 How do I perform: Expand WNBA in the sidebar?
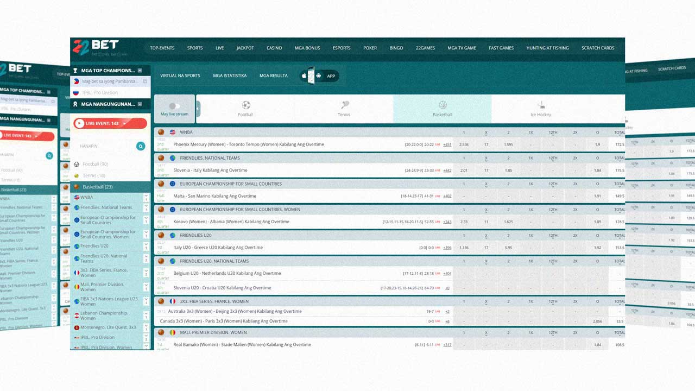click(x=146, y=198)
